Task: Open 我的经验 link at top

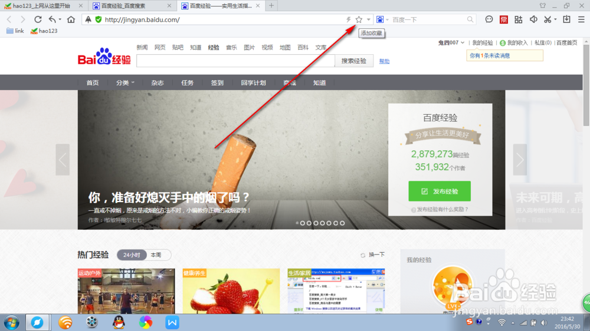Action: [x=483, y=43]
